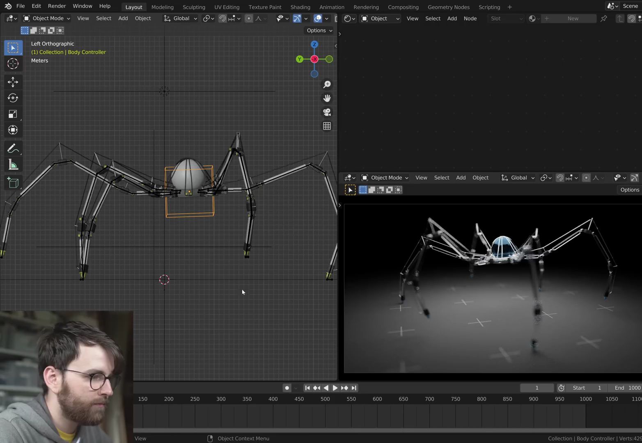Viewport: 642px width, 443px height.
Task: Select the Rotate tool
Action: (13, 98)
